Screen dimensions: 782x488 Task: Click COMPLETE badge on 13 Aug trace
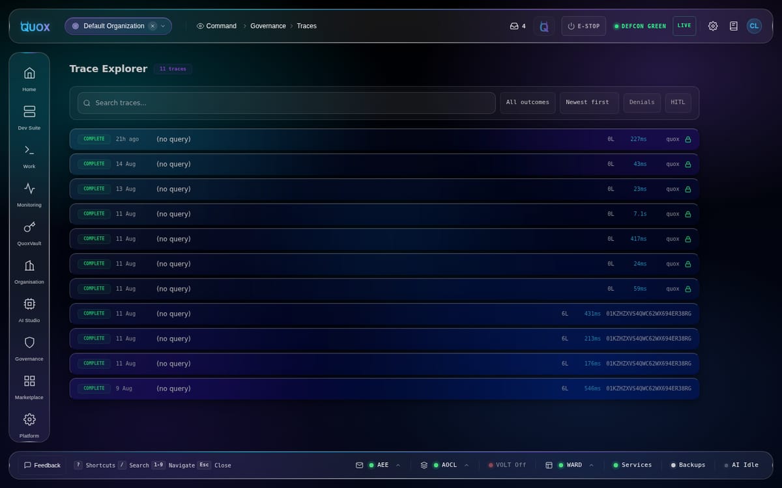click(x=94, y=189)
